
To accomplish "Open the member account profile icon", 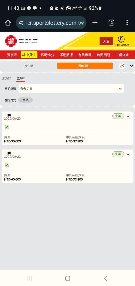I will 121,39.
